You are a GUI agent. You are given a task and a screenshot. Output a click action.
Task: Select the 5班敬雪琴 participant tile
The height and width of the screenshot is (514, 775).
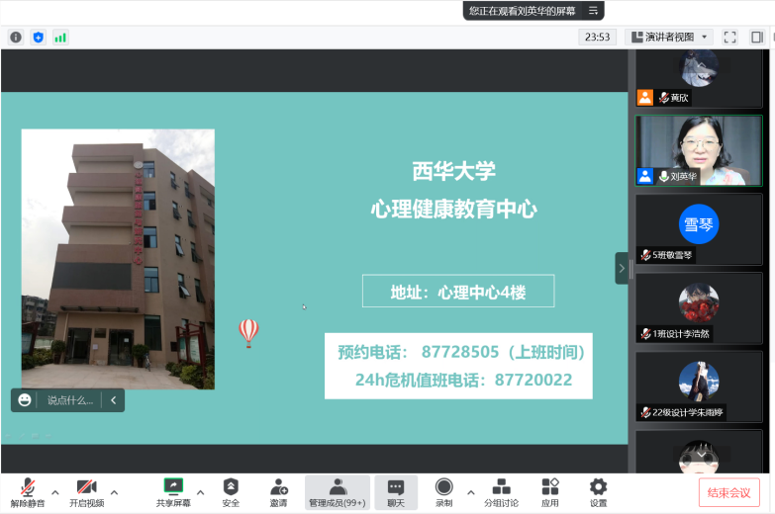pos(699,229)
